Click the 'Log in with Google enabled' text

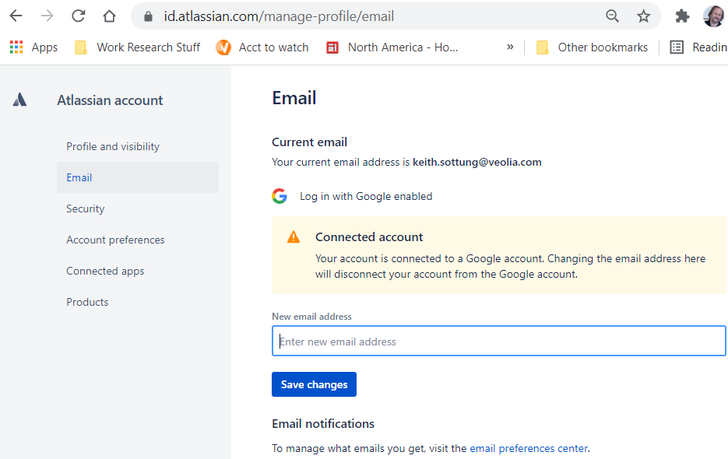coord(366,196)
